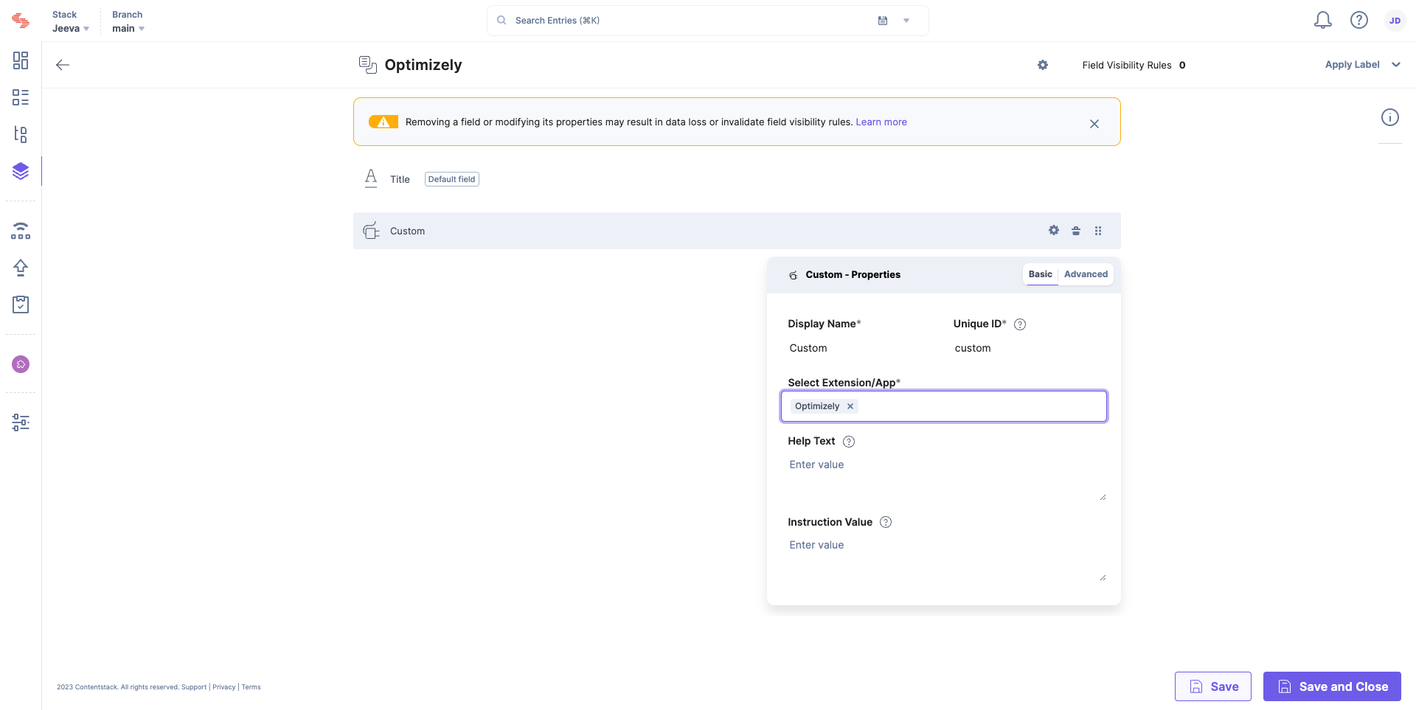The image size is (1416, 710).
Task: Grab the Custom field drag handle
Action: click(x=1098, y=231)
